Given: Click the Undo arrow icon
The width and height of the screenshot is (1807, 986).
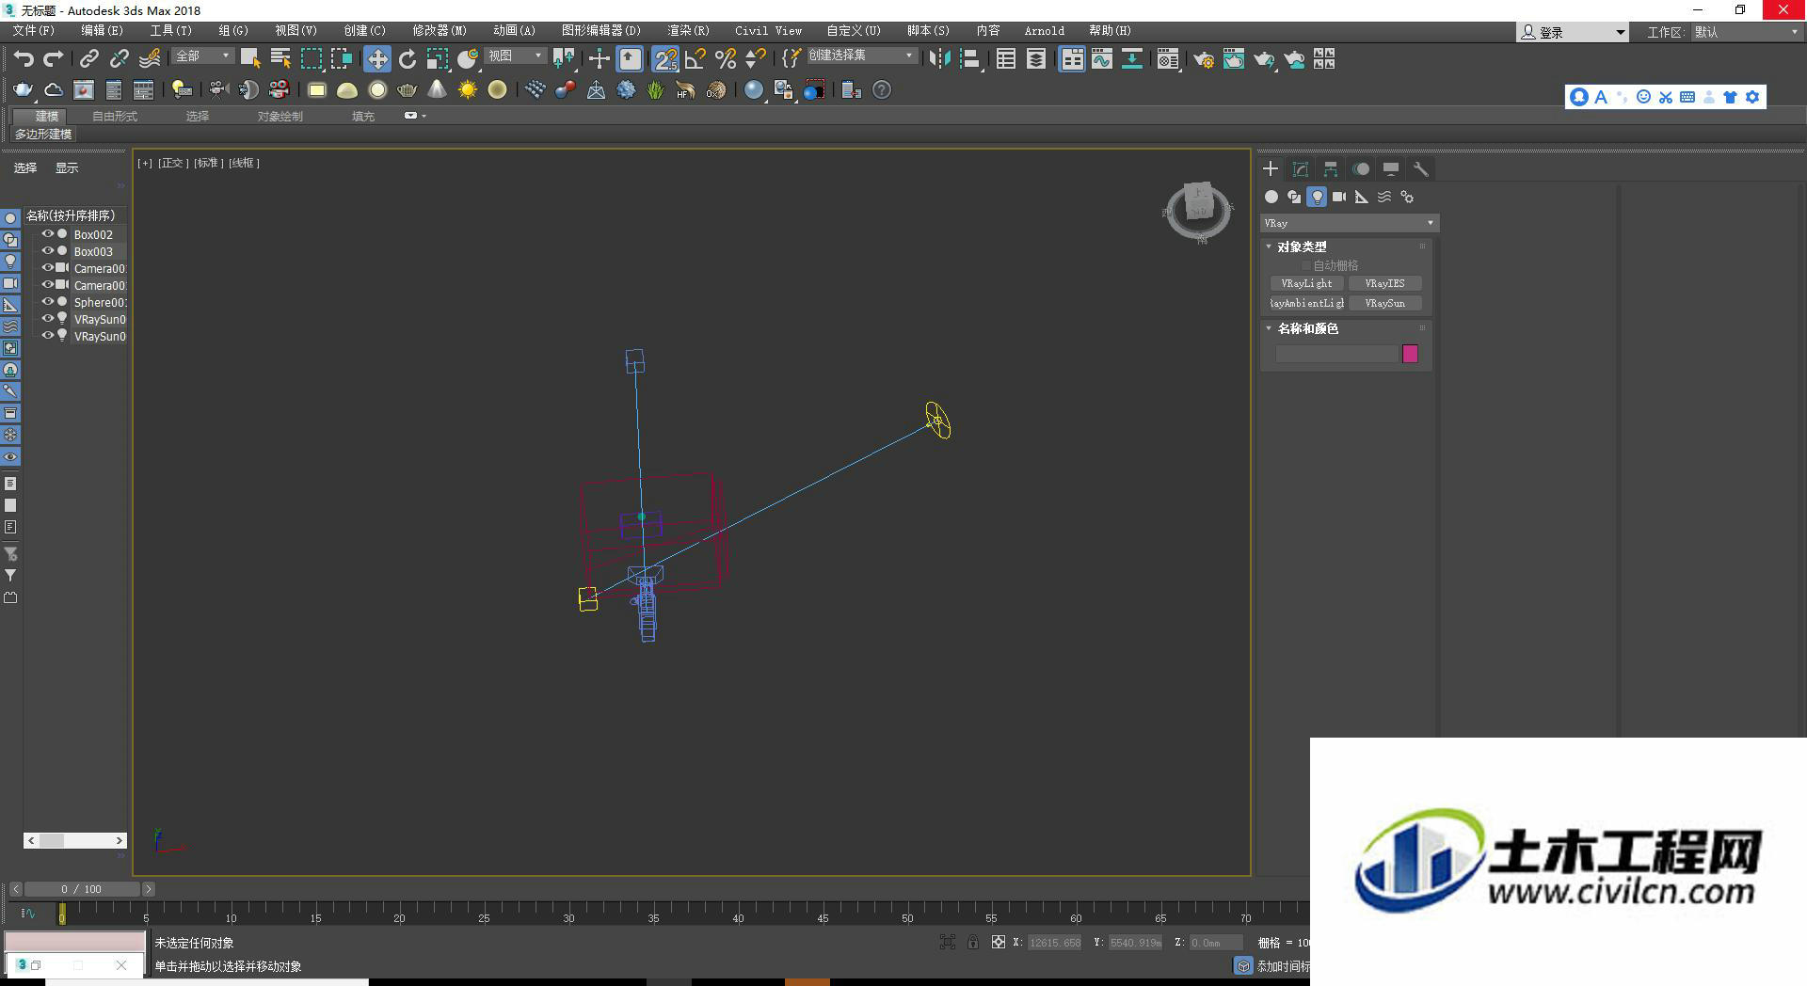Looking at the screenshot, I should [x=24, y=59].
